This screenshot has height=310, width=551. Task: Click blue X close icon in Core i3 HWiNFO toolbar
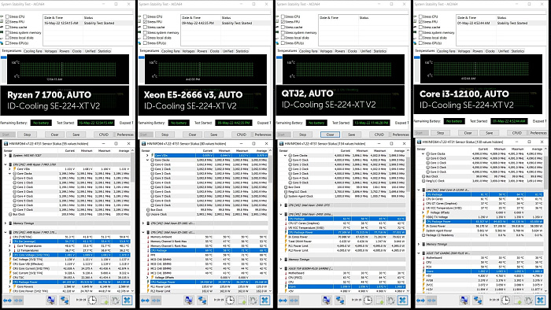tap(541, 301)
